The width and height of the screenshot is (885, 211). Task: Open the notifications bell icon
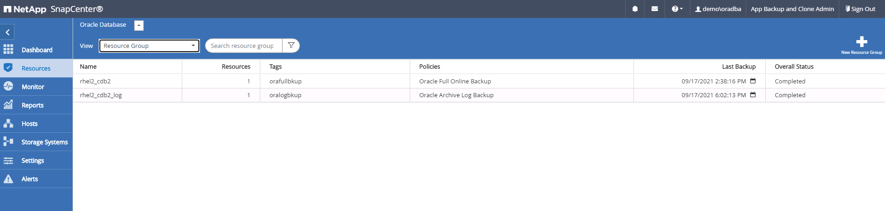coord(635,9)
